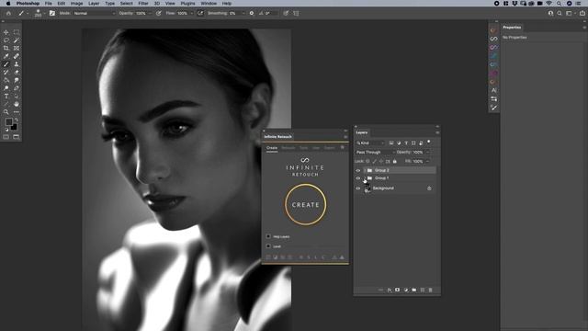Select the Move tool
Viewport: 588px width, 331px height.
tap(6, 32)
